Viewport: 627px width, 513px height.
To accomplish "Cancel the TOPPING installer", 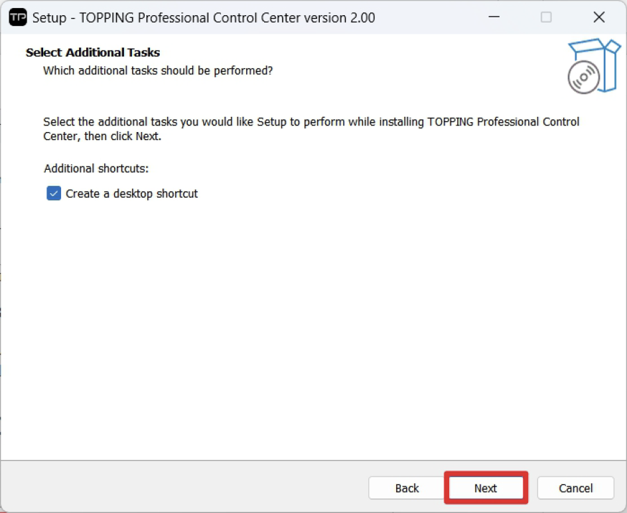I will pyautogui.click(x=575, y=488).
